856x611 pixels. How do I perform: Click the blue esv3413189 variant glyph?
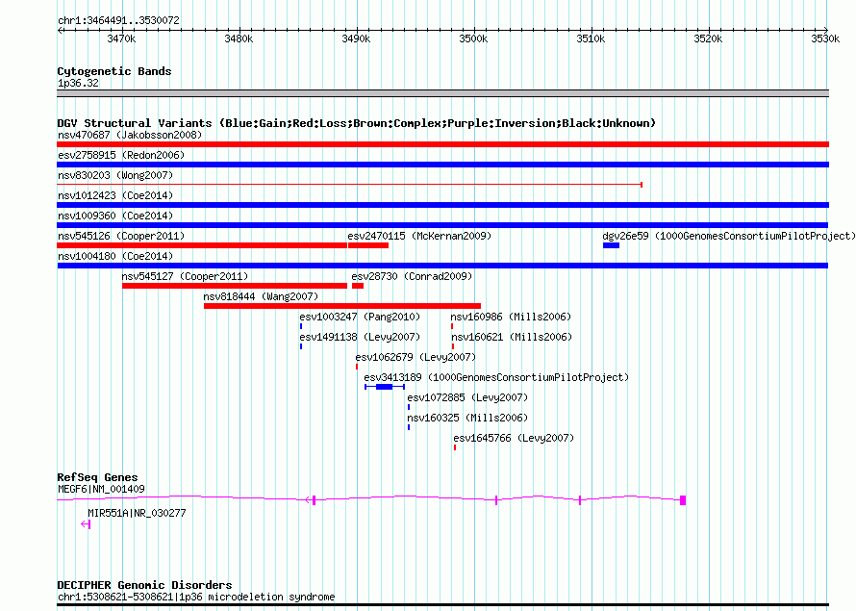pyautogui.click(x=385, y=387)
